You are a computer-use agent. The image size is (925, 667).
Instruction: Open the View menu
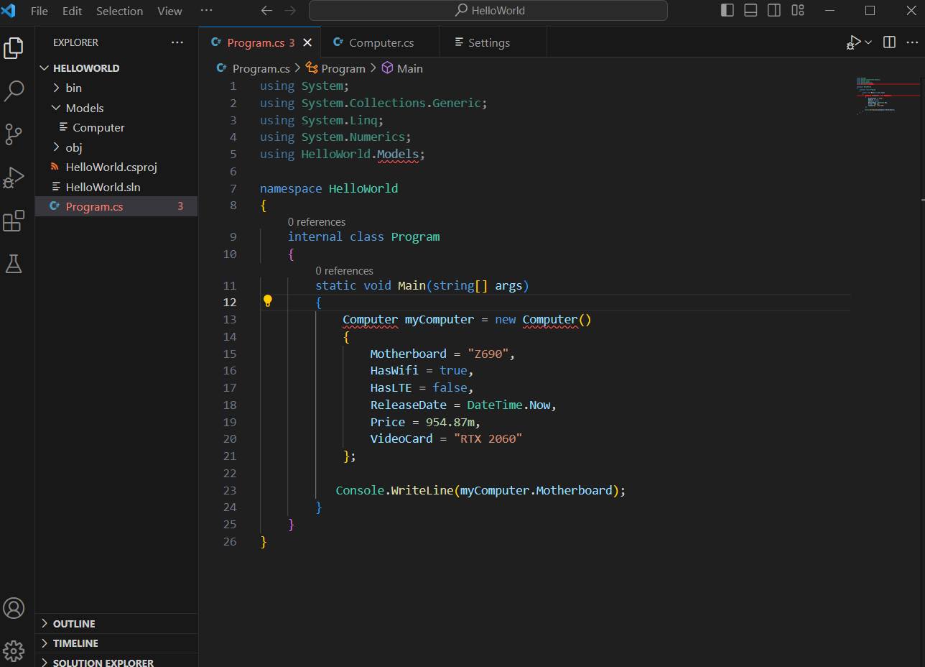point(169,11)
